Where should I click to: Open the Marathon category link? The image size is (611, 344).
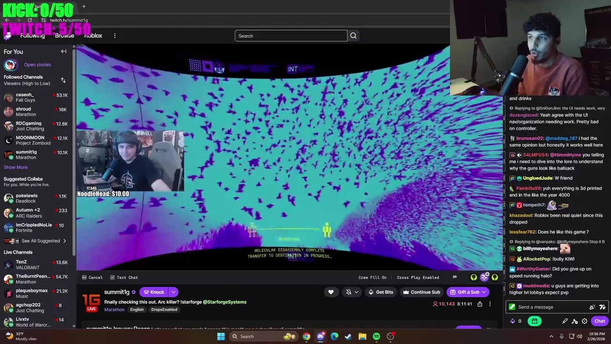[x=115, y=310]
